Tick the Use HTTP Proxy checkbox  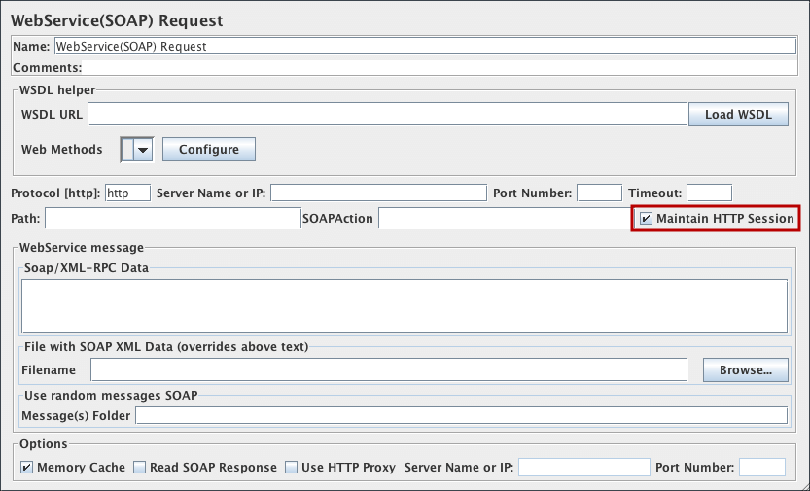pos(292,468)
